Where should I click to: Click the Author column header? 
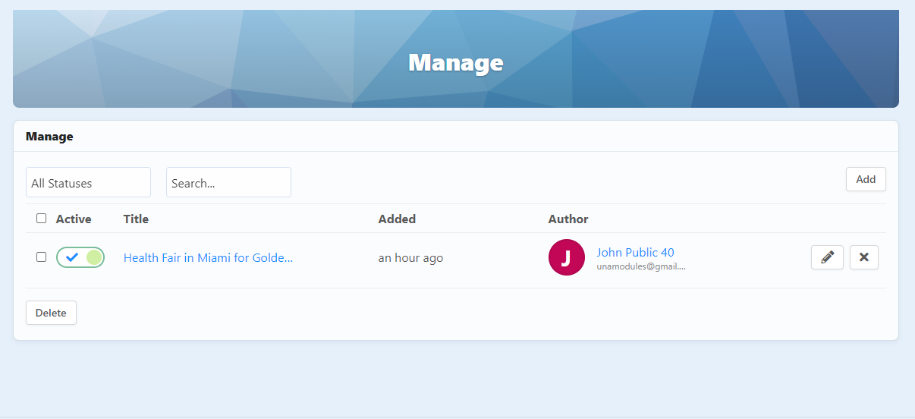[568, 219]
